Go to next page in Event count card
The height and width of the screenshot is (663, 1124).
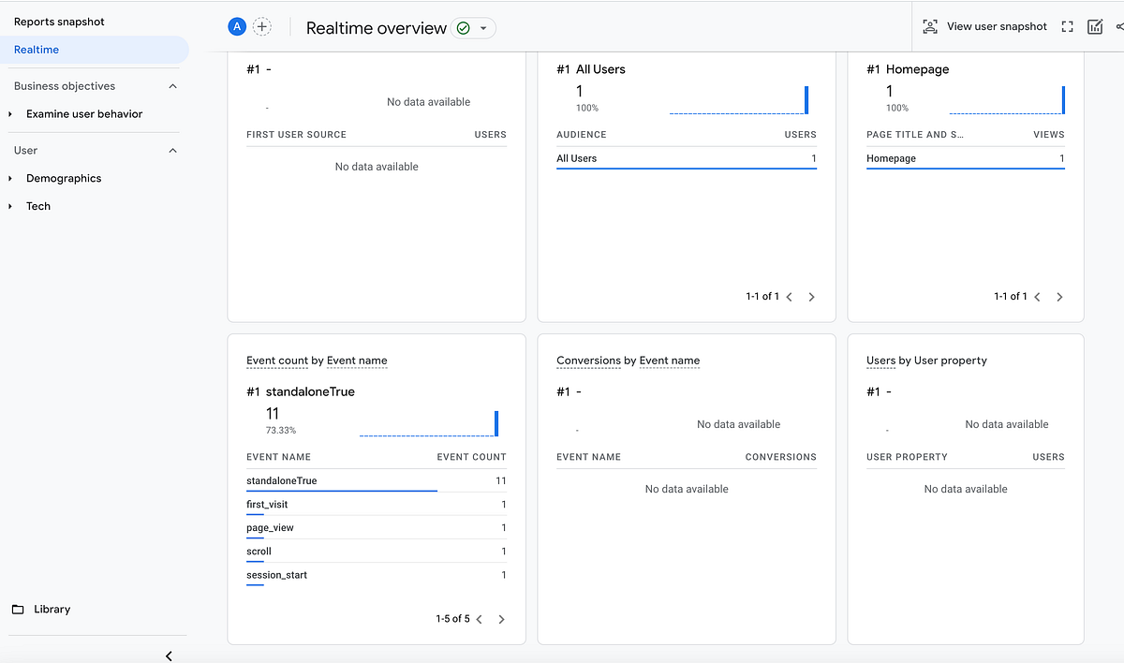500,619
